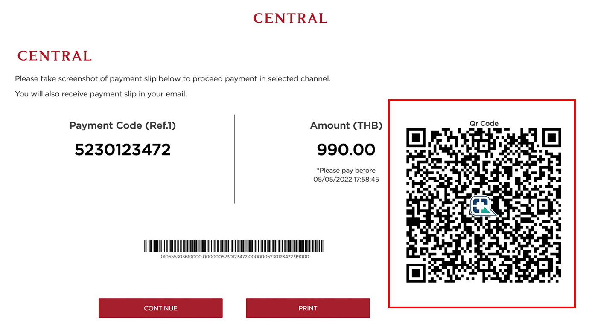Viewport: 589px width, 333px height.
Task: Click the PRINT button
Action: pyautogui.click(x=308, y=308)
